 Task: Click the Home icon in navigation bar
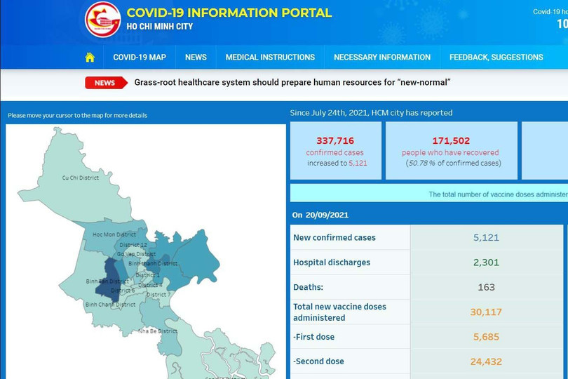pos(90,58)
